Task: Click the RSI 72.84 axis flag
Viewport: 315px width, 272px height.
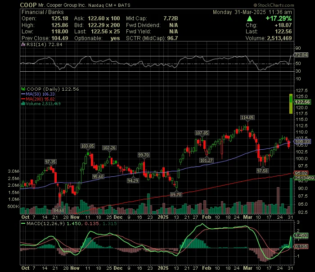Action: [301, 55]
